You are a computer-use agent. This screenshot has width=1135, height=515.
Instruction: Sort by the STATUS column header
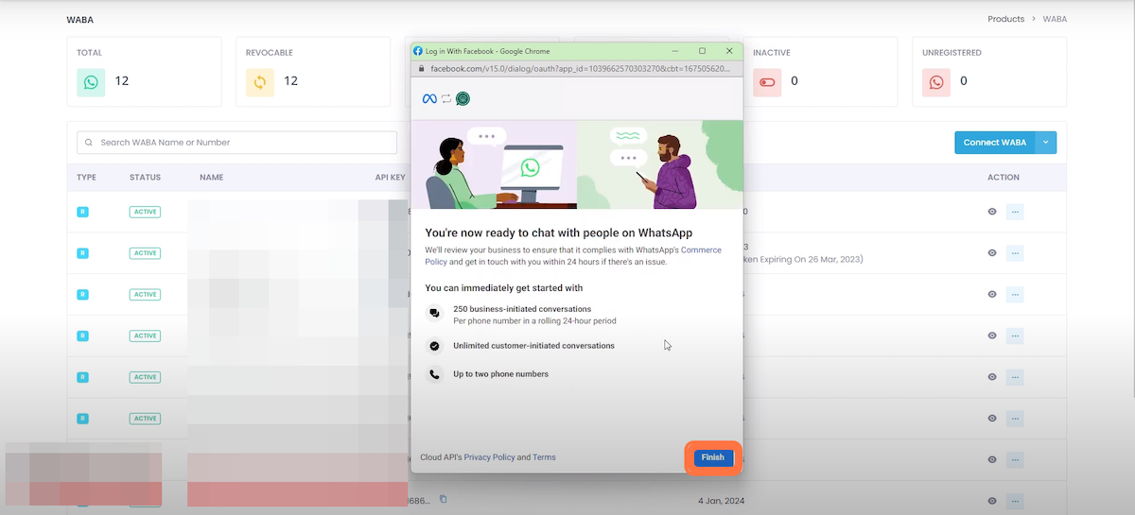click(x=145, y=178)
